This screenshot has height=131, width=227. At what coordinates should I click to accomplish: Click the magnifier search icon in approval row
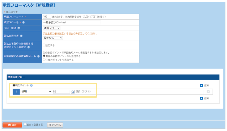73,92
